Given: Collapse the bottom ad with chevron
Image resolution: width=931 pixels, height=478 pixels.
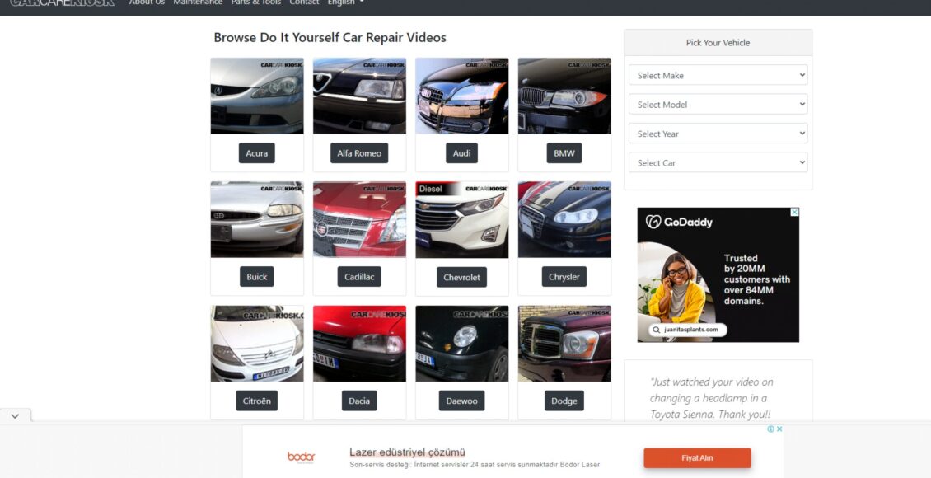Looking at the screenshot, I should tap(15, 416).
